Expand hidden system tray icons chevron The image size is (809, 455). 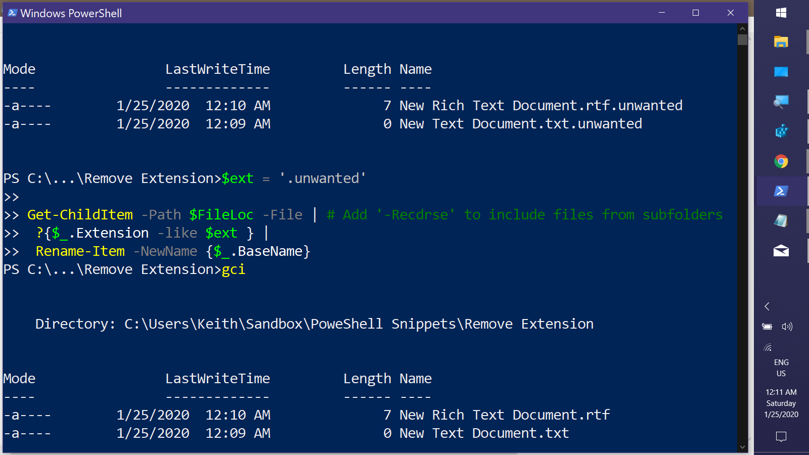click(x=768, y=306)
